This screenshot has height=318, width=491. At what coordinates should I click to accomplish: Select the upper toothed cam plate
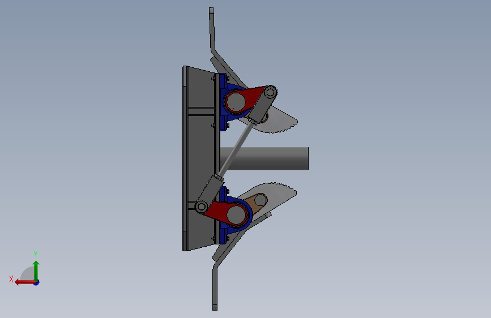pyautogui.click(x=280, y=121)
